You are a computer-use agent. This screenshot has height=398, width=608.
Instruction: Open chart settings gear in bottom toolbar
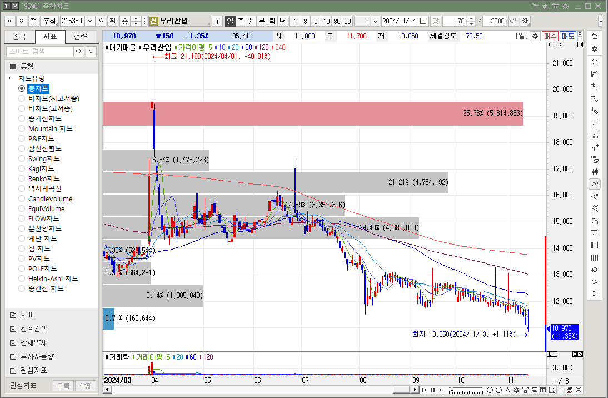click(x=516, y=390)
